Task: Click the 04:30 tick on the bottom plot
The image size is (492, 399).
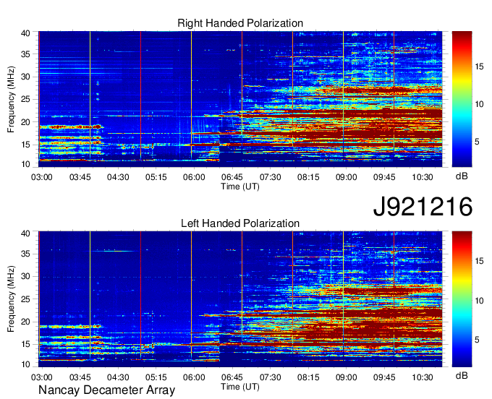Action: click(x=118, y=377)
